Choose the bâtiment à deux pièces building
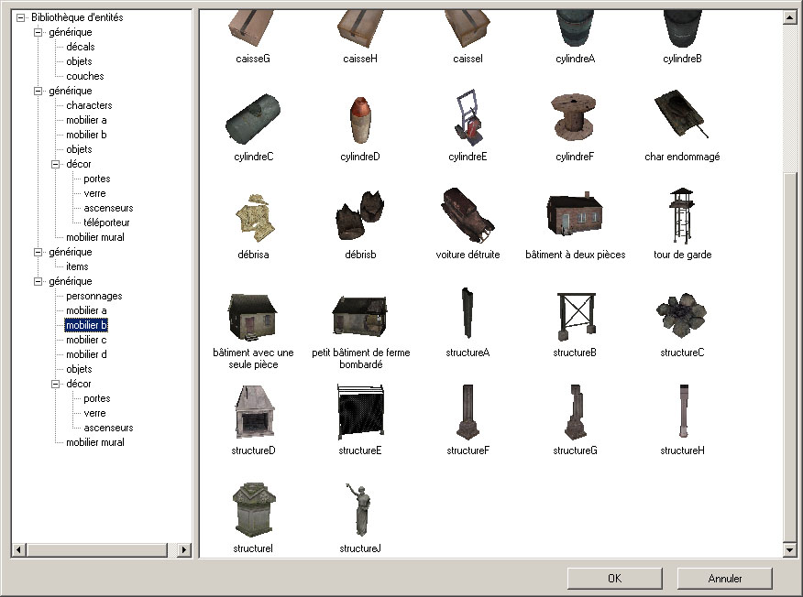Screen dimensions: 803x597 pos(575,225)
